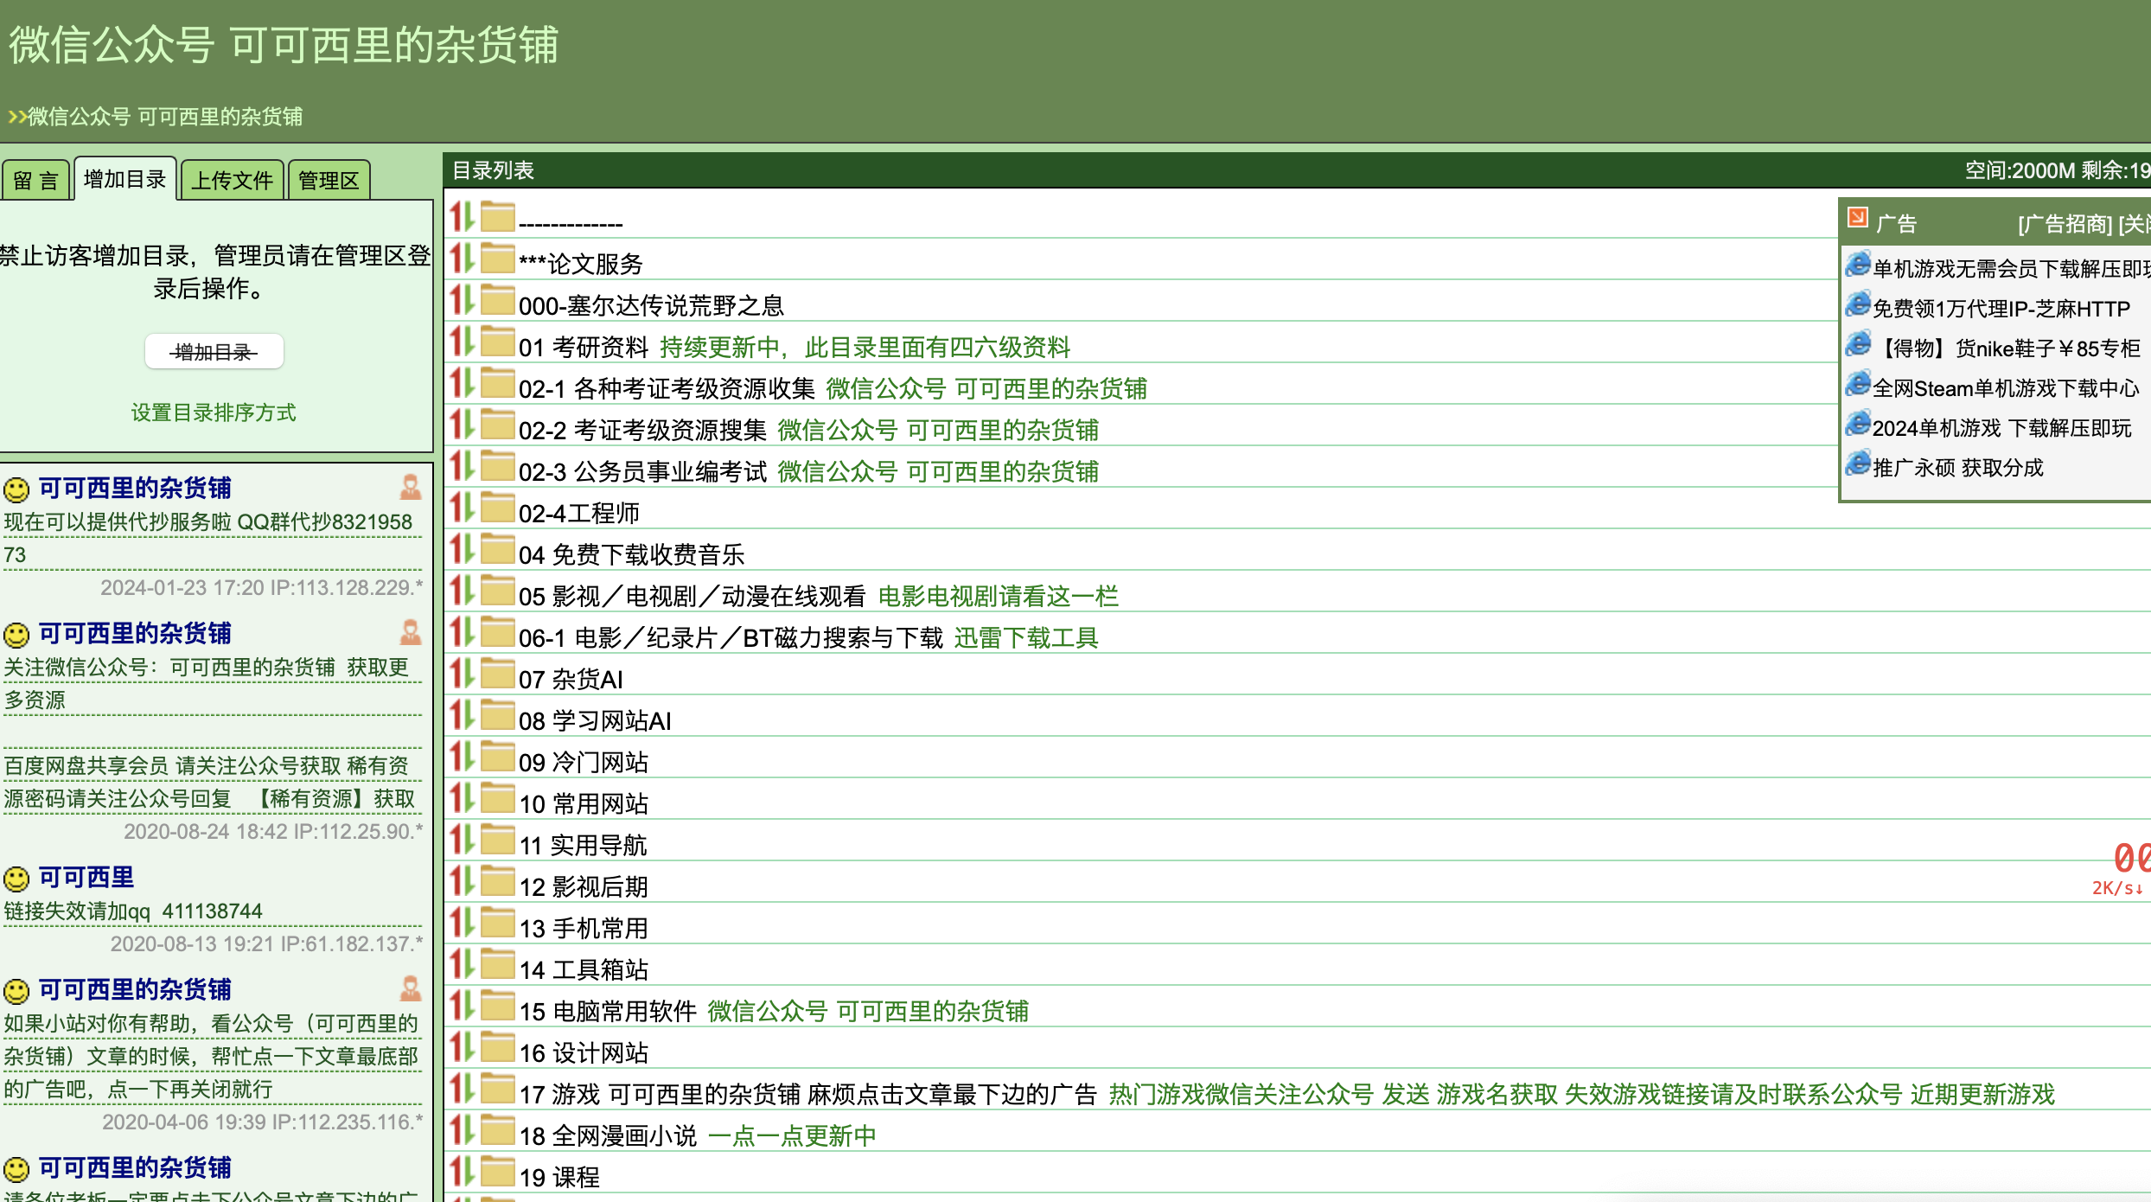The image size is (2151, 1202).
Task: Open directory 02-3 公务员事业编考试
Action: coord(642,472)
